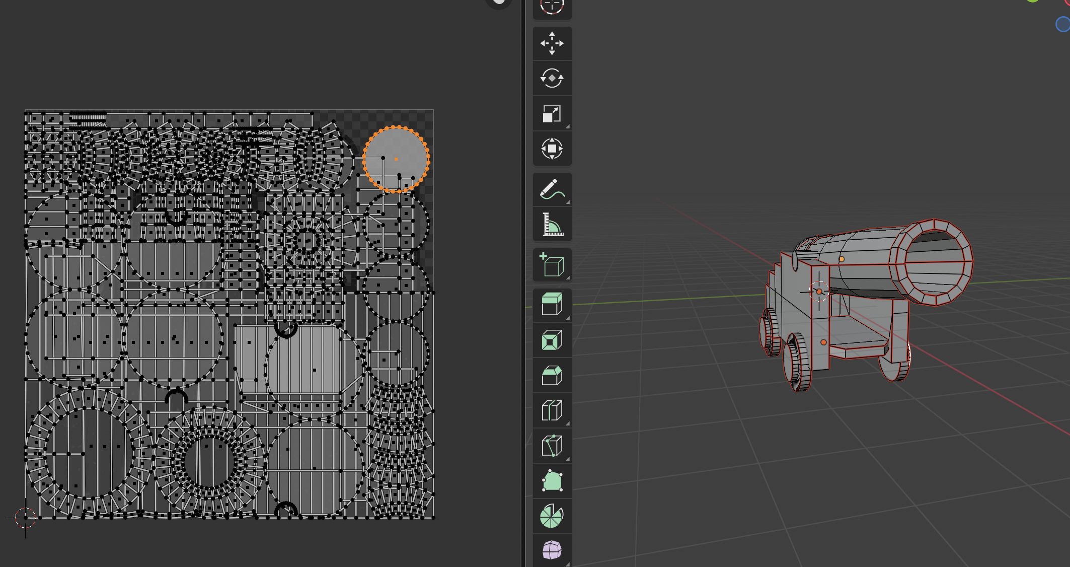1070x567 pixels.
Task: Select the Inset Faces tool
Action: [552, 340]
